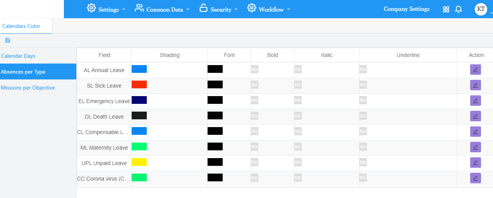This screenshot has width=493, height=198.
Task: Click the Company Settings link
Action: click(406, 9)
